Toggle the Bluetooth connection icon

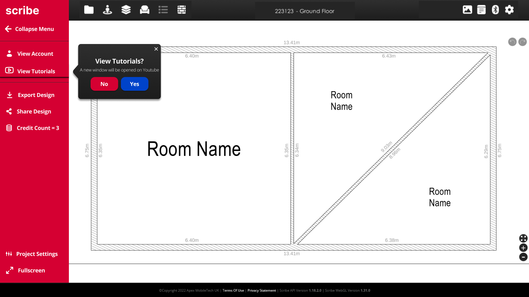pyautogui.click(x=495, y=10)
